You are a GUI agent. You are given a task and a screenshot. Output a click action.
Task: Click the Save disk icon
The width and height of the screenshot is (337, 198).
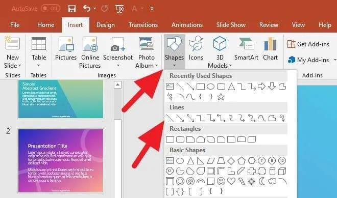(72, 9)
